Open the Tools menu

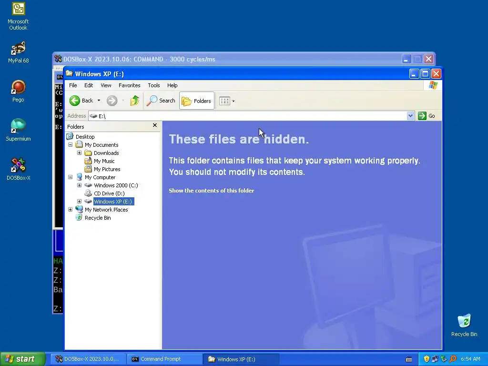[x=154, y=85]
